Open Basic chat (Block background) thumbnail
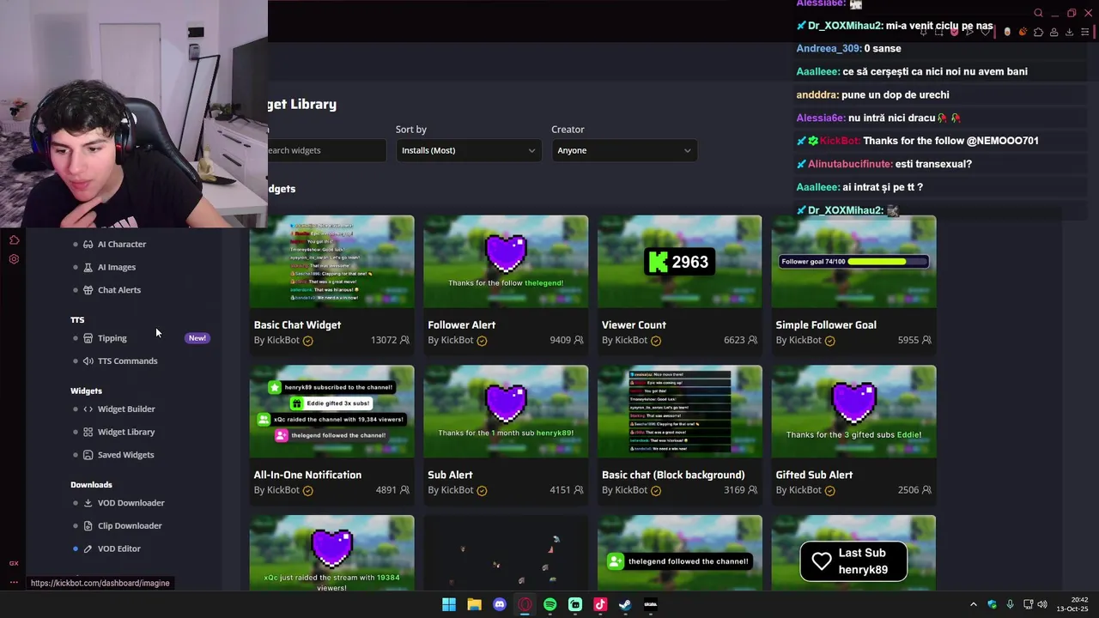Viewport: 1099px width, 618px height. 680,411
